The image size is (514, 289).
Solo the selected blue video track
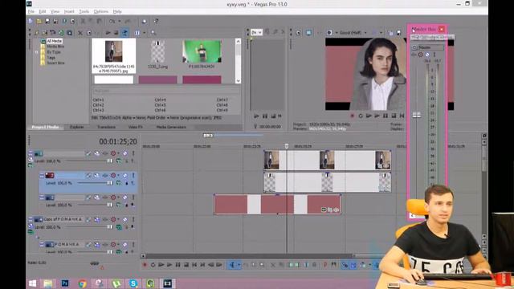[133, 176]
